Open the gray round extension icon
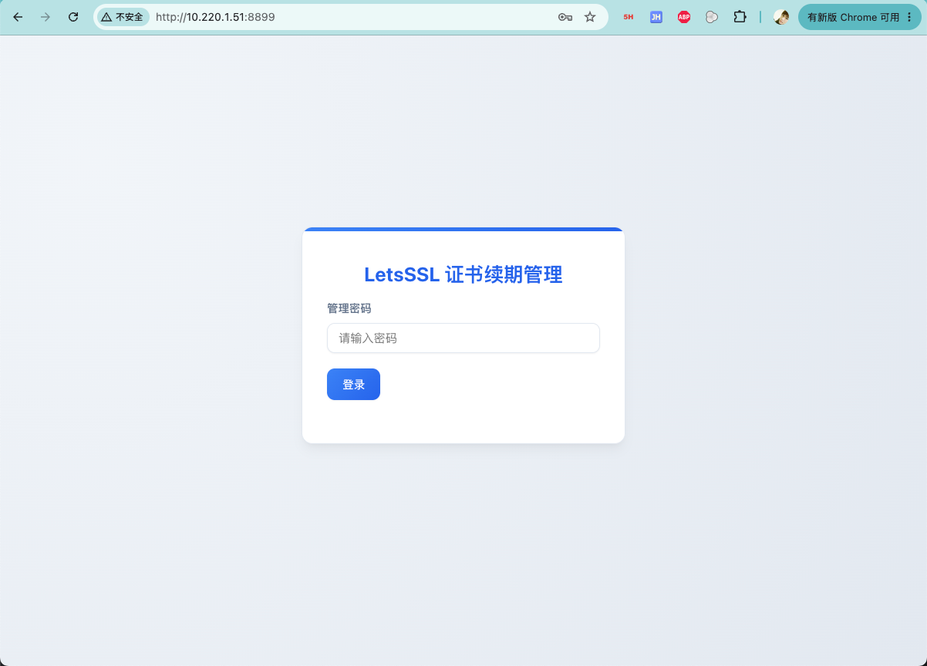The height and width of the screenshot is (666, 927). pos(712,17)
